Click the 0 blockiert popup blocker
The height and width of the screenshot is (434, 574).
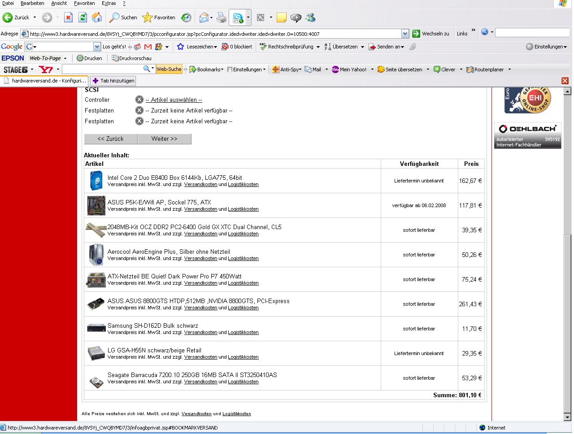tap(237, 47)
